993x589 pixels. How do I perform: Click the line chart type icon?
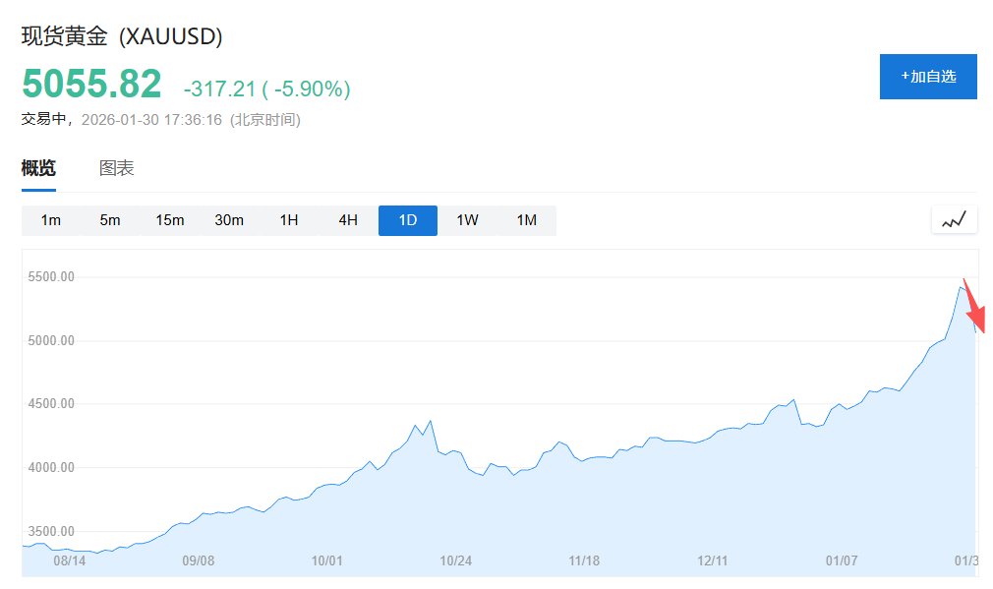pyautogui.click(x=954, y=220)
